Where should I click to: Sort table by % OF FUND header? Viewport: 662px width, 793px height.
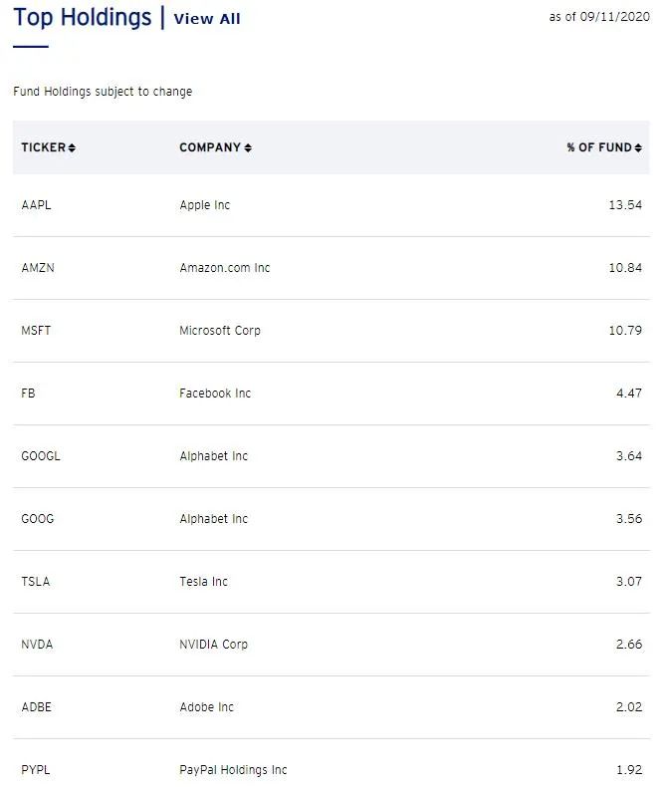(x=599, y=147)
